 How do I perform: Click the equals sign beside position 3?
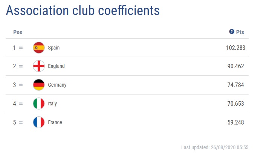pos(21,85)
